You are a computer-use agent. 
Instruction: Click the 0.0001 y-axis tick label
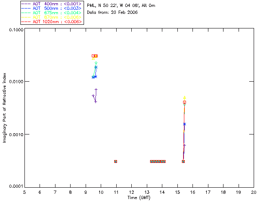tap(16, 186)
